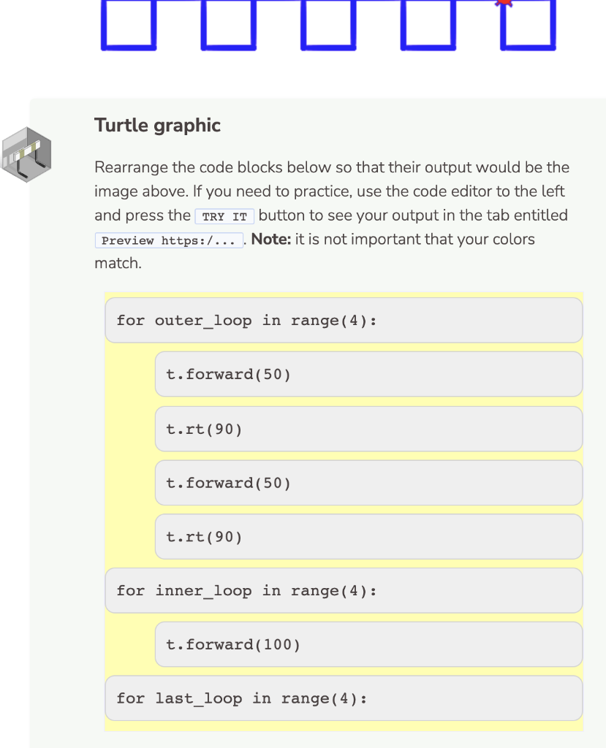Screen dimensions: 606x748
Task: Click the Parsons puzzle hexagon icon
Action: (x=26, y=155)
